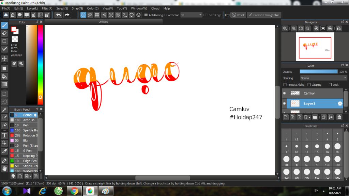Screen dimensions: 349x196
Task: Enable Protect Alpha checkbox
Action: pos(285,85)
